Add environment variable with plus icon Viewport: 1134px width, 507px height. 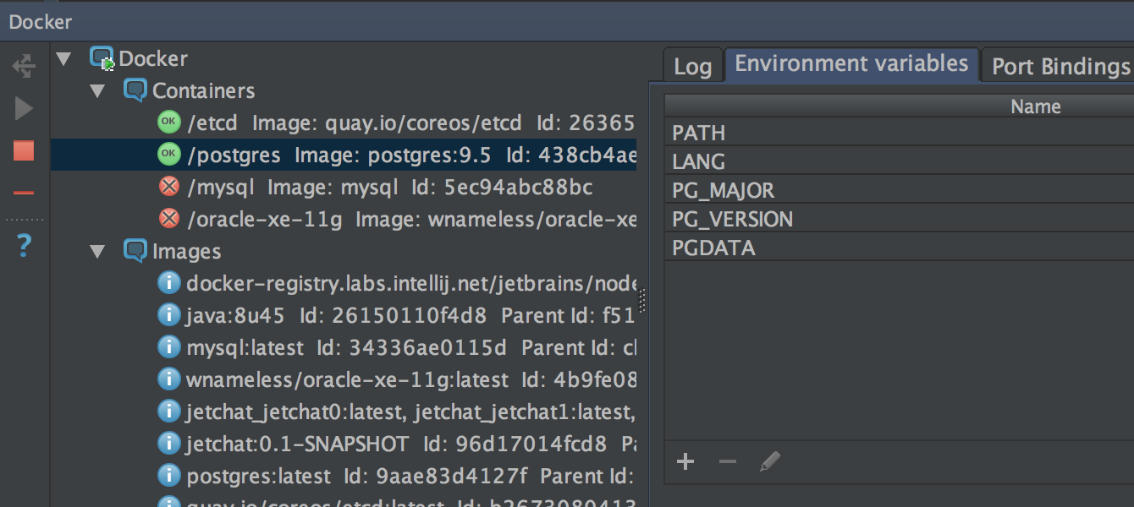[685, 461]
